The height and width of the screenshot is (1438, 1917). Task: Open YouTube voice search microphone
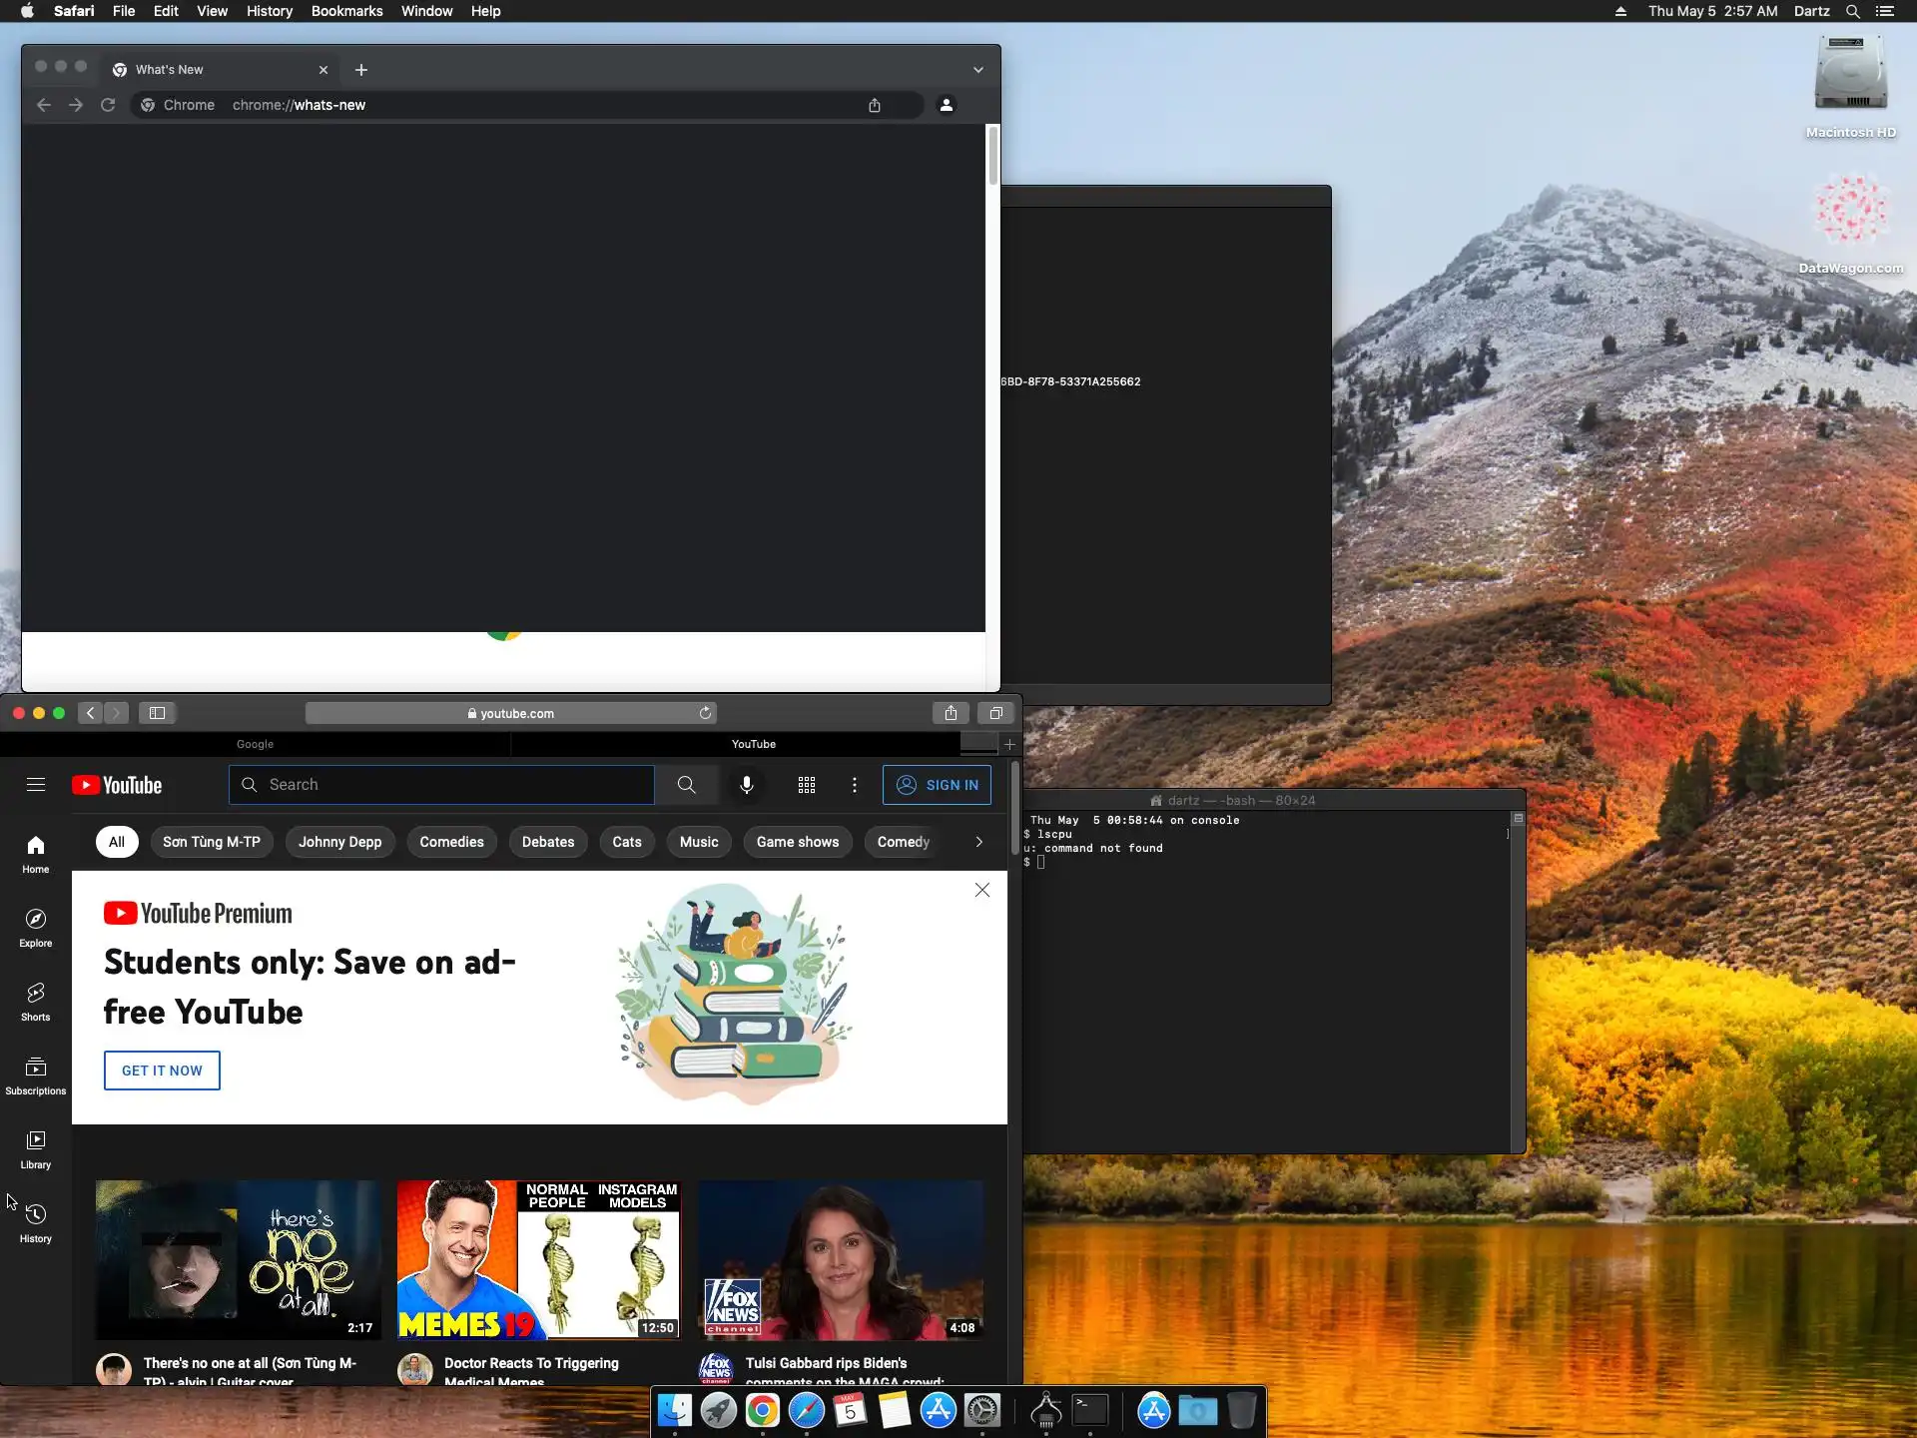(x=746, y=785)
